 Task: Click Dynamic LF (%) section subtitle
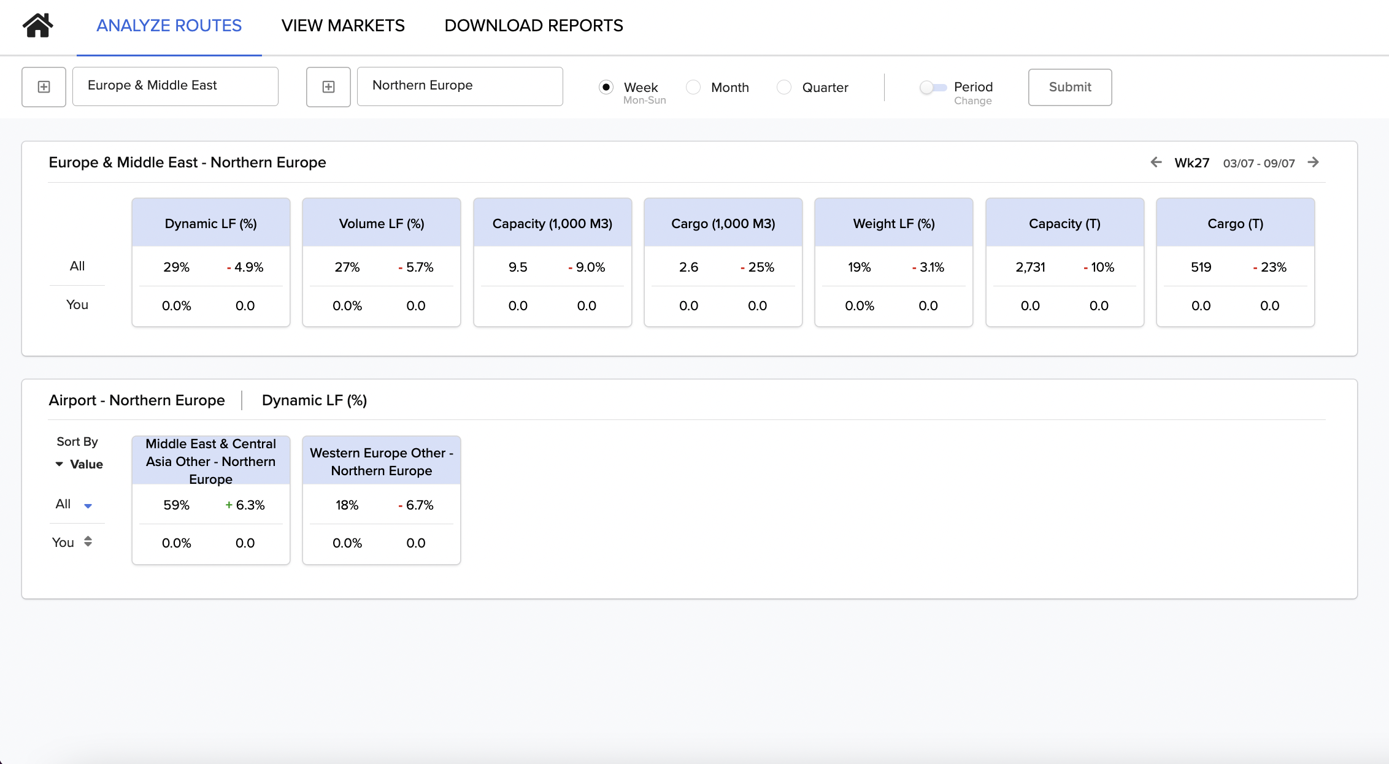(x=314, y=400)
